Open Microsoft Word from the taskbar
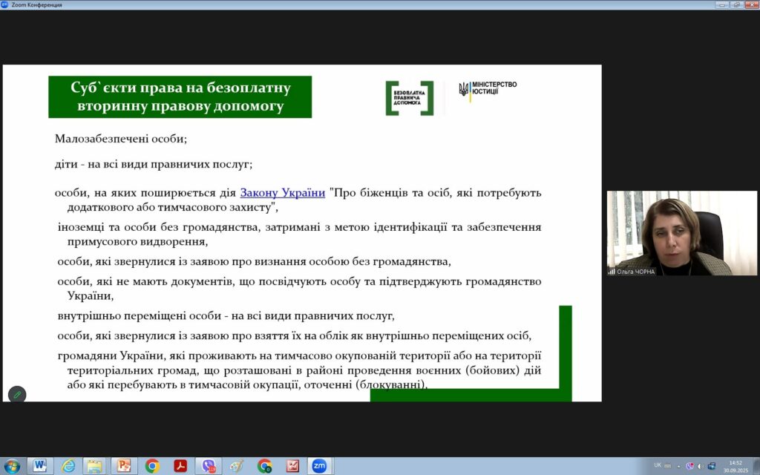Viewport: 760px width, 475px height. [x=40, y=465]
